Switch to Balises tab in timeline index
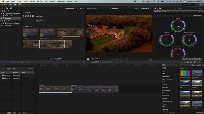 point(9,69)
